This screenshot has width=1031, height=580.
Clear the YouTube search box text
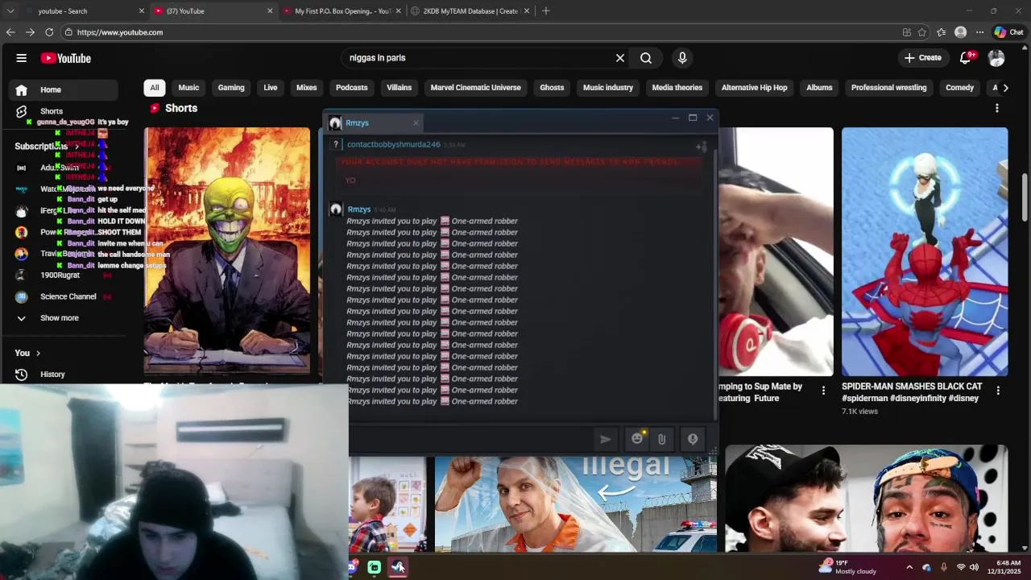[620, 58]
